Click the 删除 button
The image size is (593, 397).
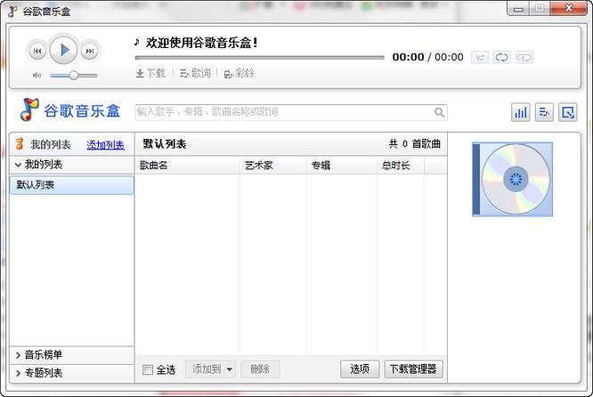tap(260, 369)
